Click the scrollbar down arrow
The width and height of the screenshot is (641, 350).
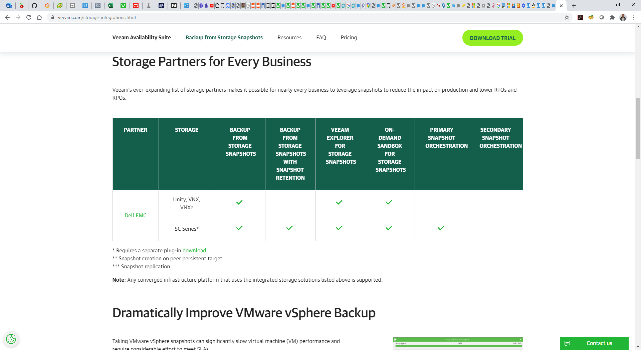[638, 347]
